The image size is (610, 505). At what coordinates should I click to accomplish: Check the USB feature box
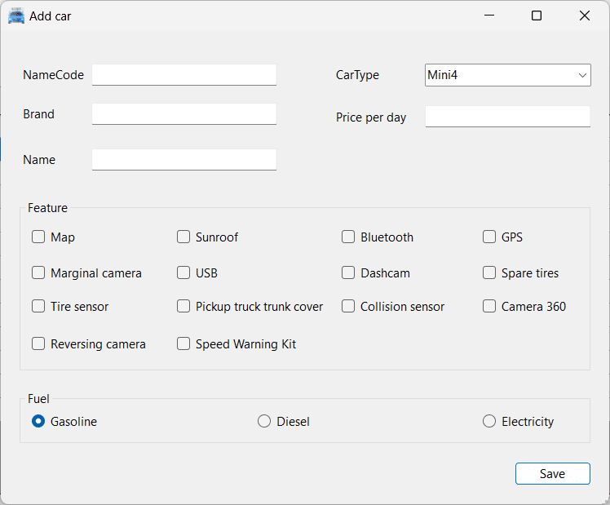tap(183, 273)
